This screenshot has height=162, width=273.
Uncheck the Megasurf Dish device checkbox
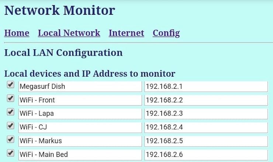10,85
